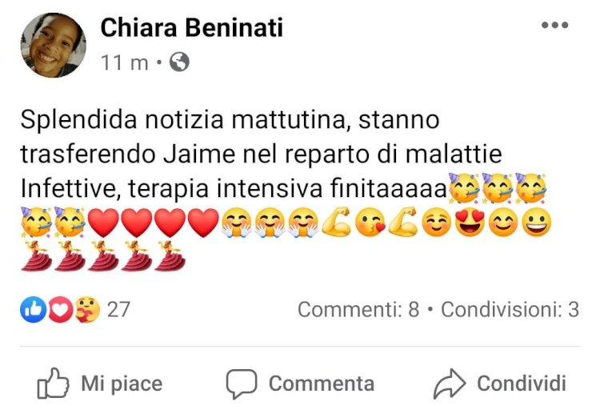
Task: Open Chiara Beninati's profile name link
Action: [191, 28]
